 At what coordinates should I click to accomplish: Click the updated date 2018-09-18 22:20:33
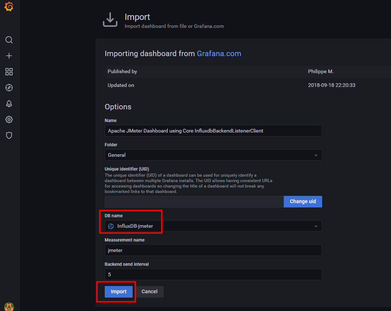[x=332, y=85]
